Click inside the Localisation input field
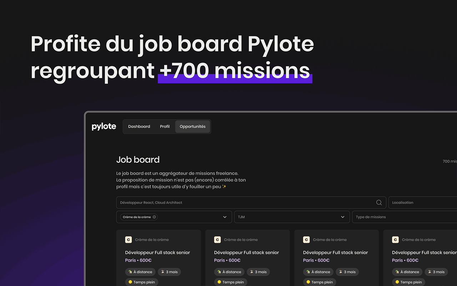457x286 pixels. pyautogui.click(x=421, y=202)
